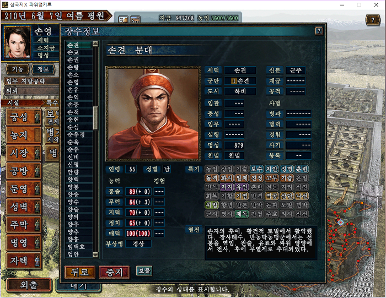Open the help icon in dialog header
Image resolution: width=386 pixels, height=298 pixels.
coord(319,31)
